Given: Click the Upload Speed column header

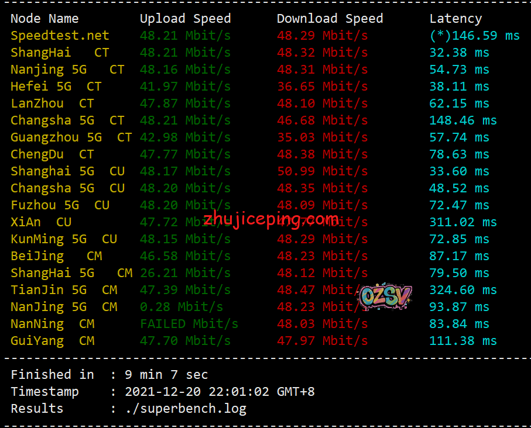Looking at the screenshot, I should 185,19.
